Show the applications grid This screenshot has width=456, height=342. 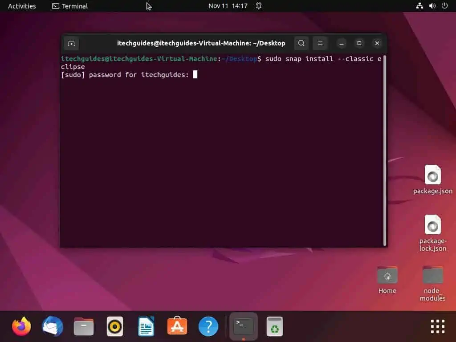[438, 326]
